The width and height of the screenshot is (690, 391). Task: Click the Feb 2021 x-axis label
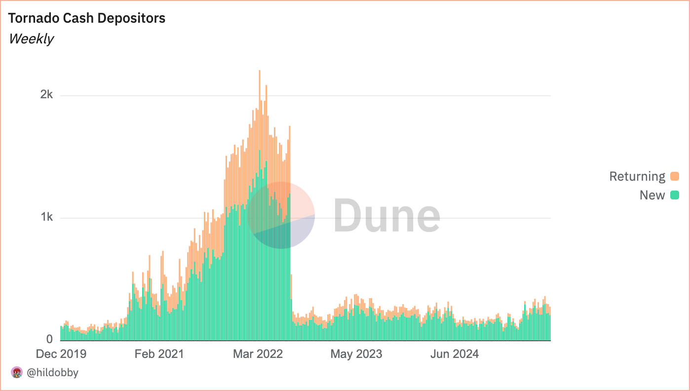[159, 354]
